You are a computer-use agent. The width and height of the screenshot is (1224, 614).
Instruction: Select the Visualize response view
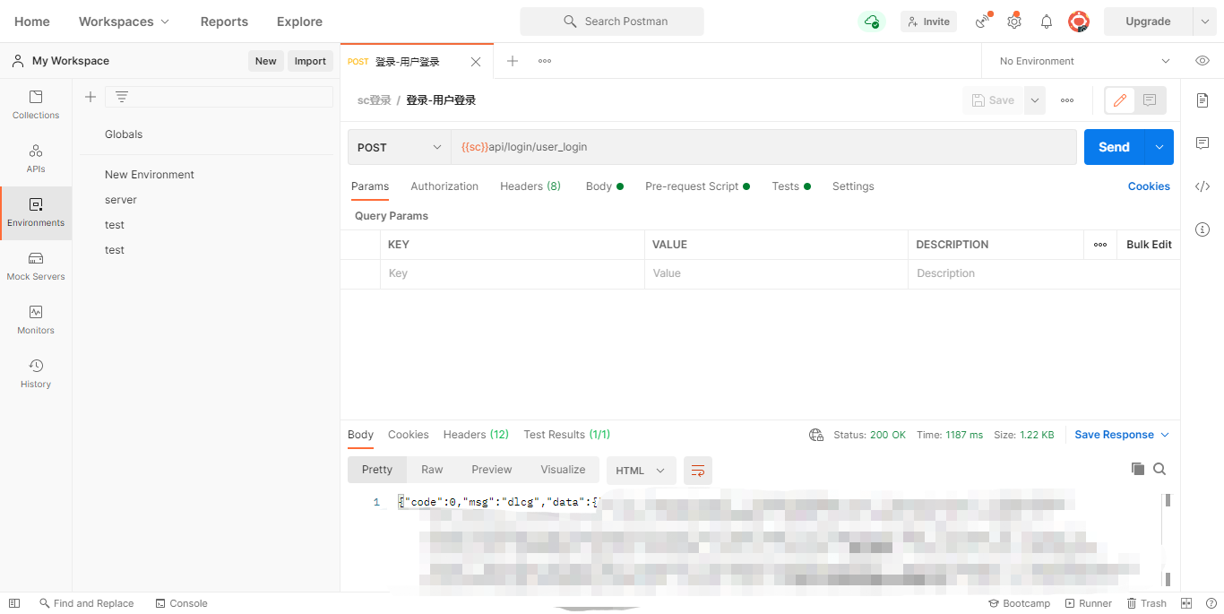[563, 470]
